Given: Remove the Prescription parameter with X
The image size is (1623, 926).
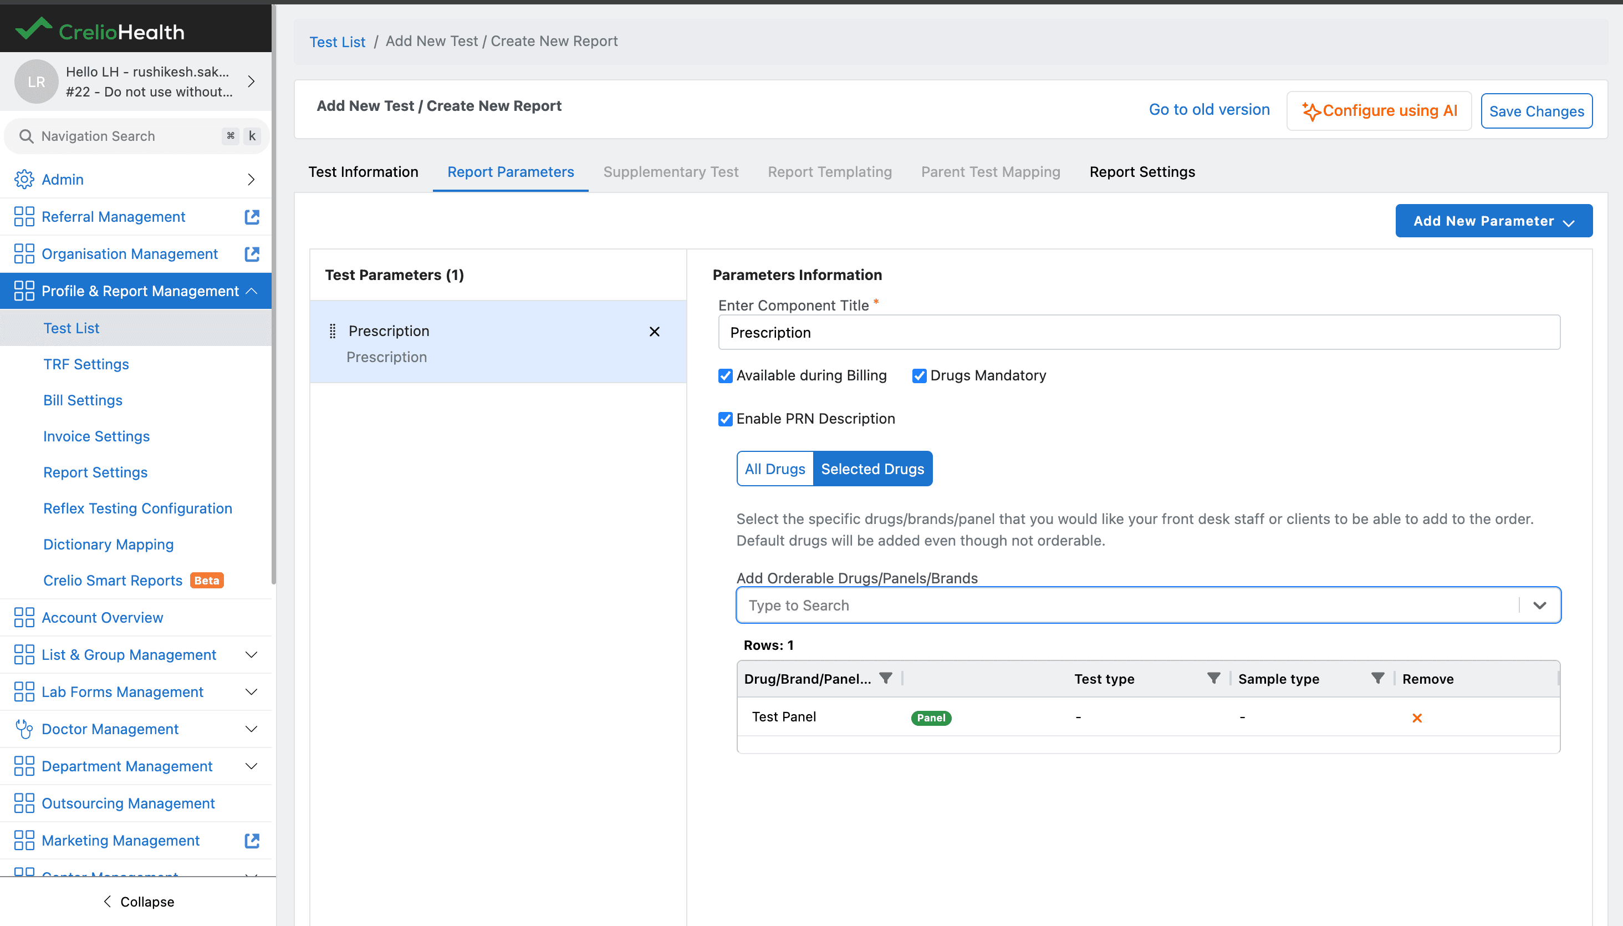Looking at the screenshot, I should 654,332.
